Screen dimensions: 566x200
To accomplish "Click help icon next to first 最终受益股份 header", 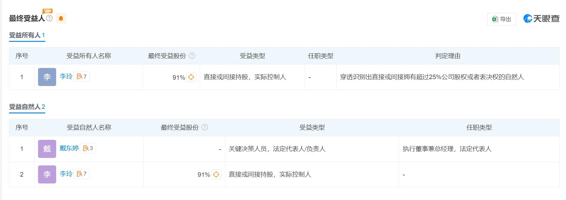I will (192, 56).
